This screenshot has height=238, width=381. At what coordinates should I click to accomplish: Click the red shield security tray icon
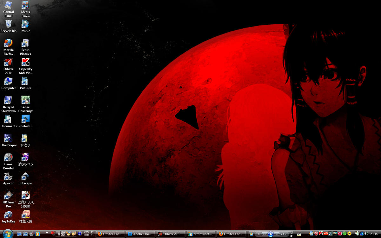(x=316, y=234)
